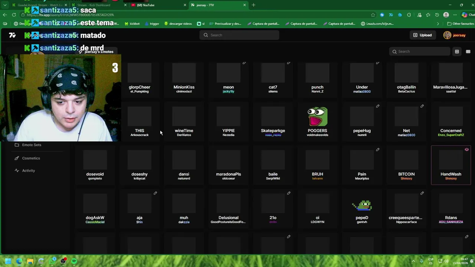Click the pencil icon on Pain emote

[x=377, y=150]
